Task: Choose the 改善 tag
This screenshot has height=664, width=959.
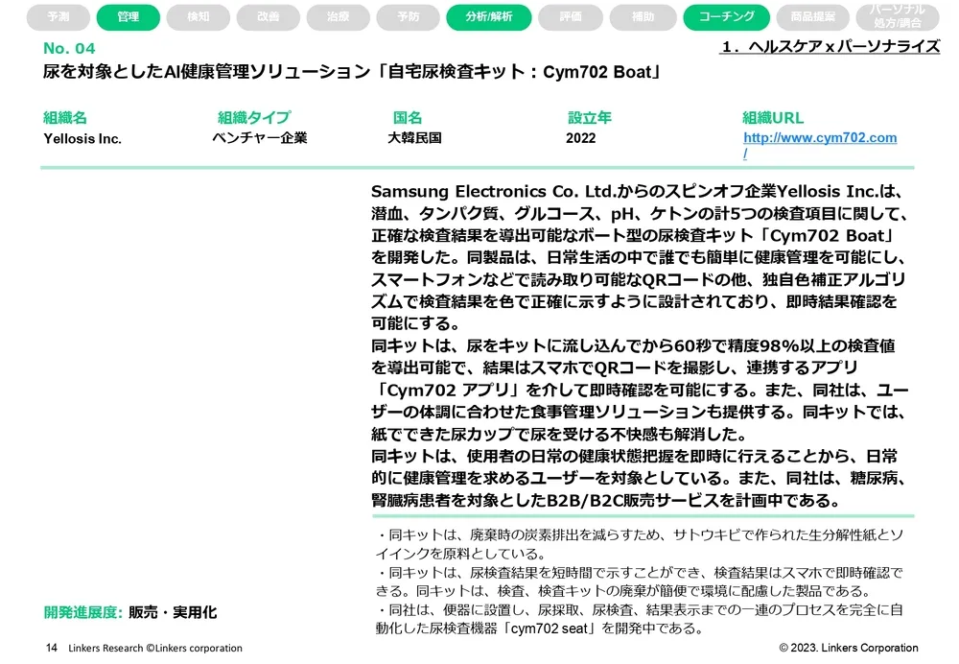Action: (269, 17)
